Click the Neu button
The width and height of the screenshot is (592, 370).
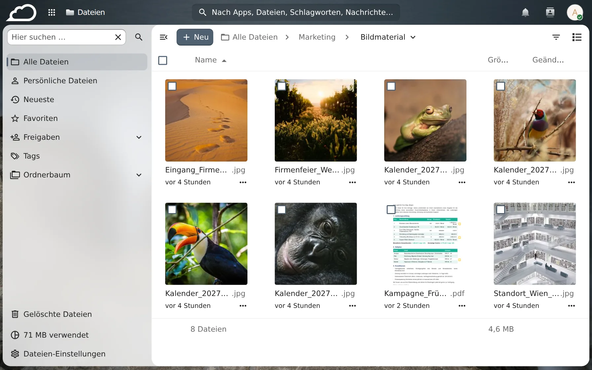[x=195, y=37]
